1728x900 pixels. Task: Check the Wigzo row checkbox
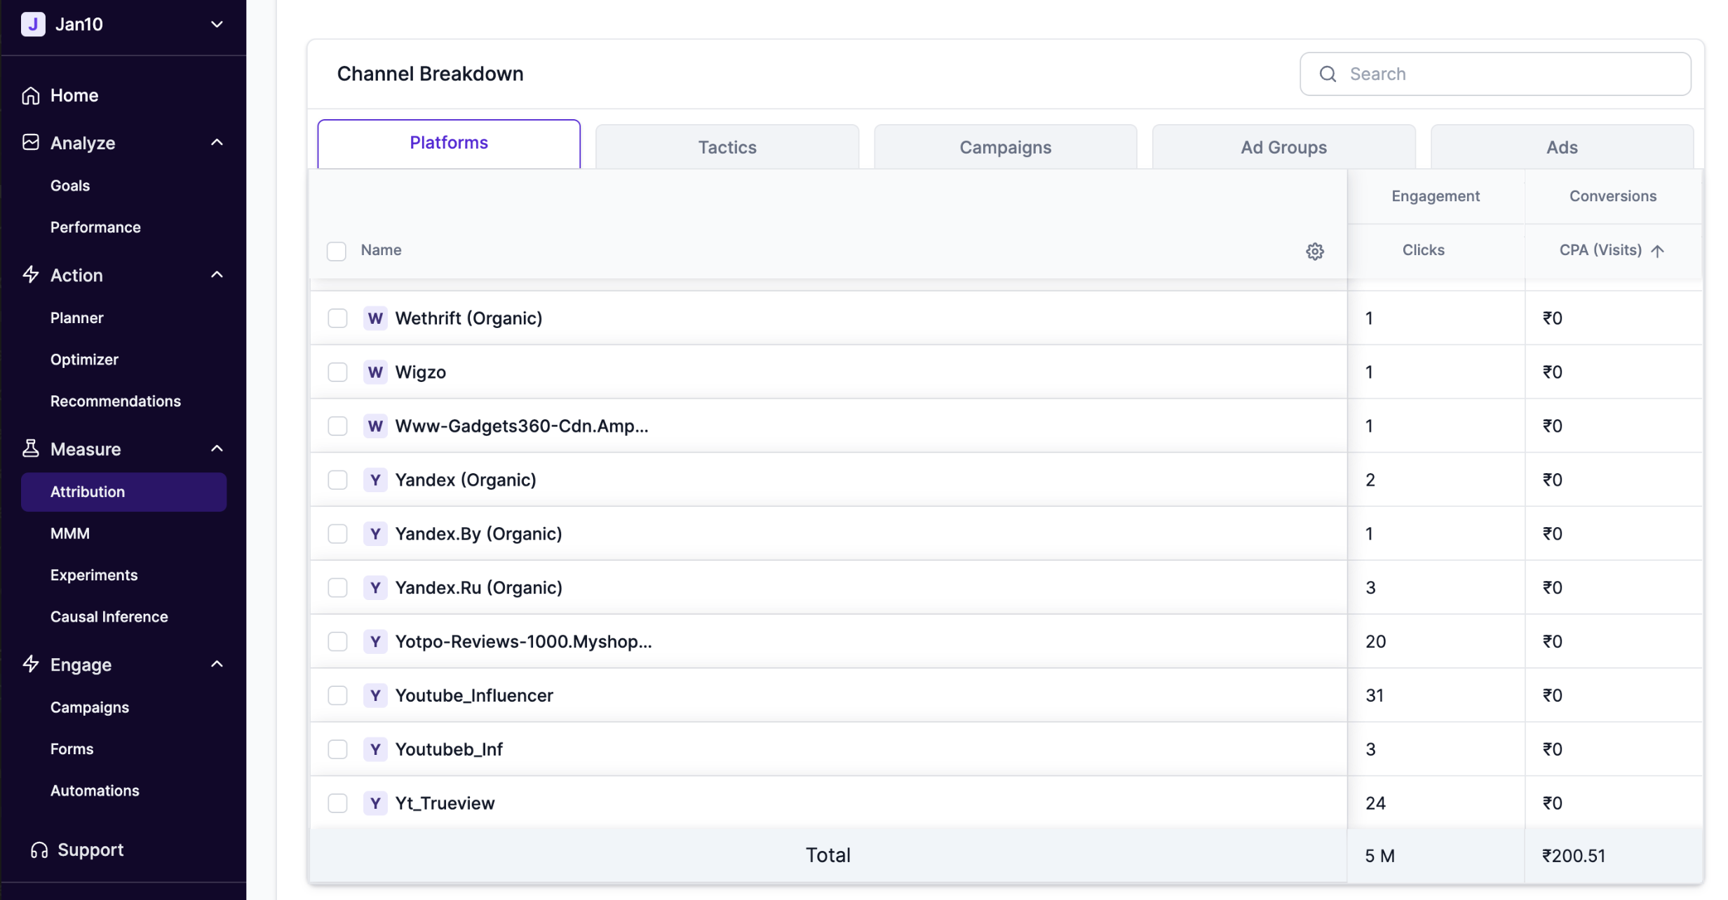[x=337, y=372]
